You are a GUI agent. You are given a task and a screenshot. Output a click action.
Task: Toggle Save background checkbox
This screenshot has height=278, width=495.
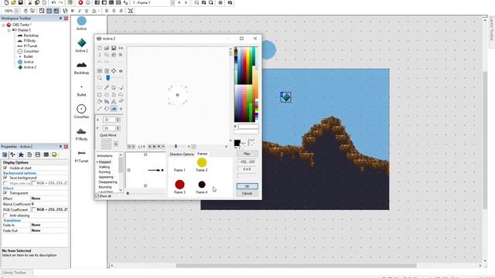(5, 178)
